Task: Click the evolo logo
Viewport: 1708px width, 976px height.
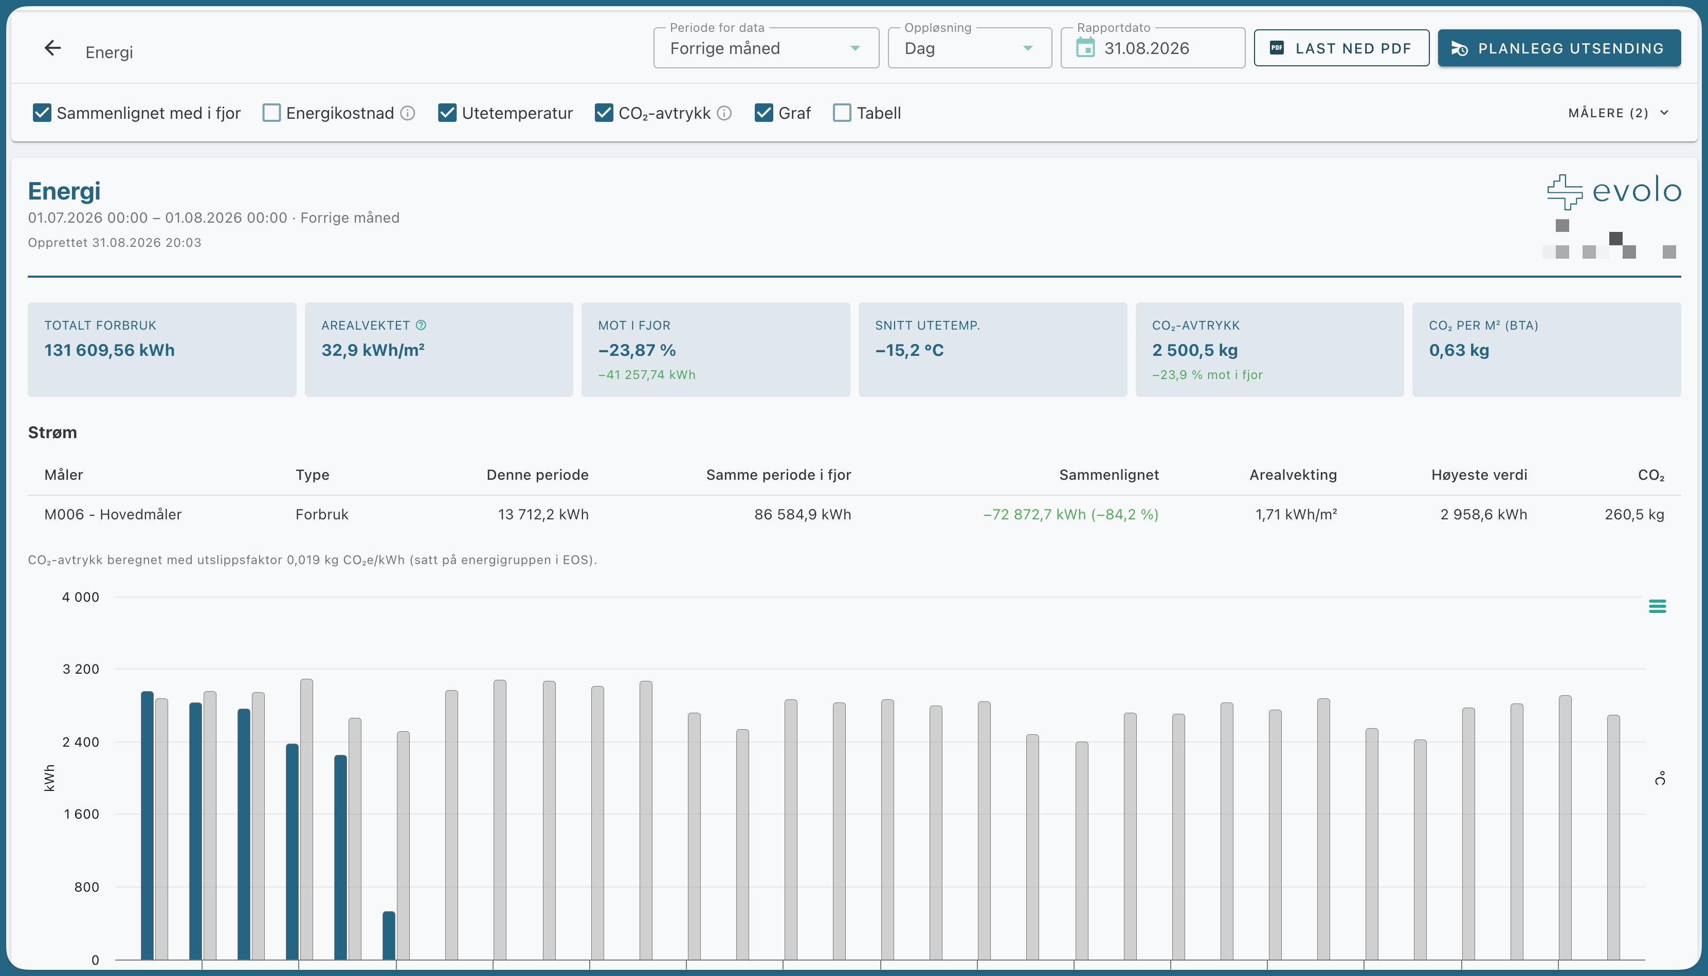Action: (1613, 191)
